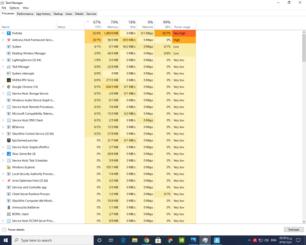Image resolution: width=306 pixels, height=245 pixels.
Task: Click the Status column header
Action: (x=70, y=24)
